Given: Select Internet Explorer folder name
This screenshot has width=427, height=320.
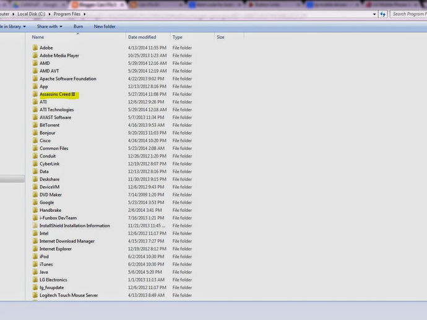Looking at the screenshot, I should point(56,249).
